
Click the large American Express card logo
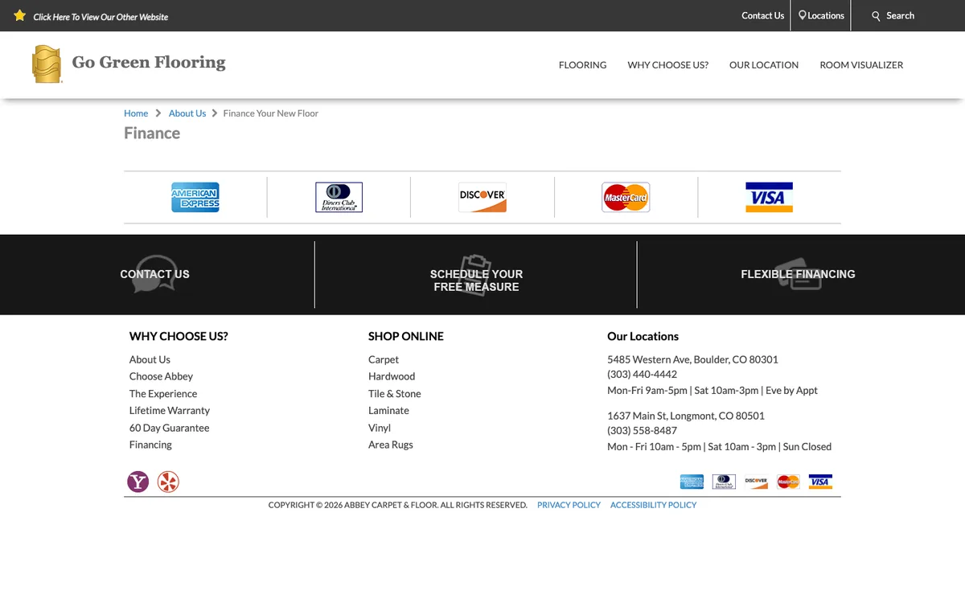195,197
